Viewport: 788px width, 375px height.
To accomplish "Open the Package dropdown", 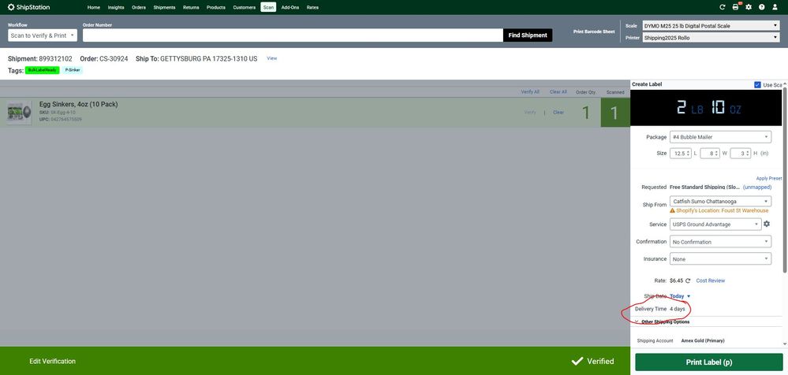I will point(720,137).
